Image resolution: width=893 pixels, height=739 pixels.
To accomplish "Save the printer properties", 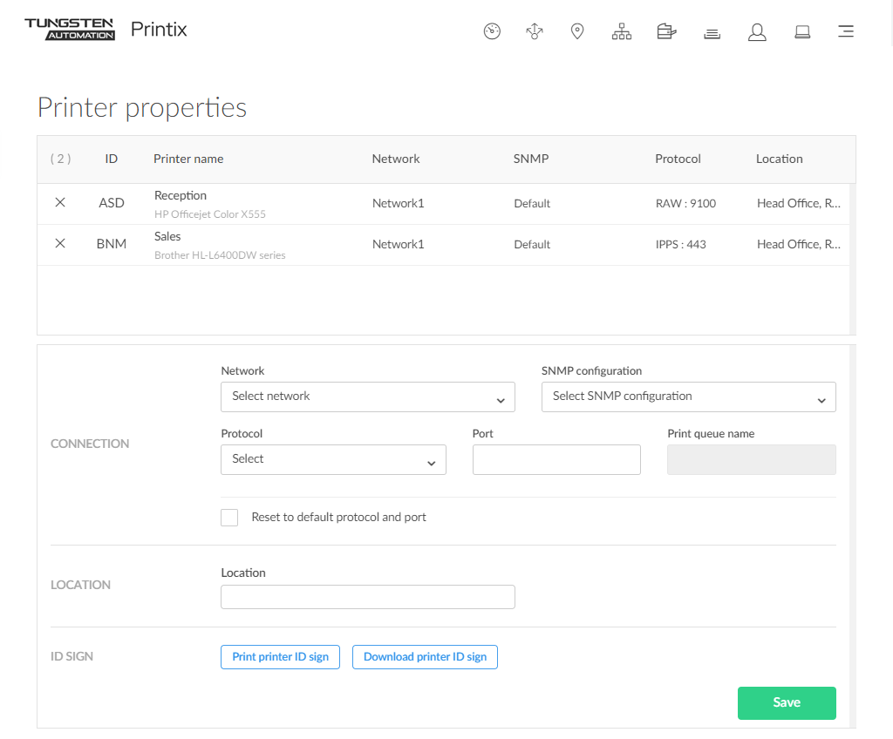I will coord(786,703).
